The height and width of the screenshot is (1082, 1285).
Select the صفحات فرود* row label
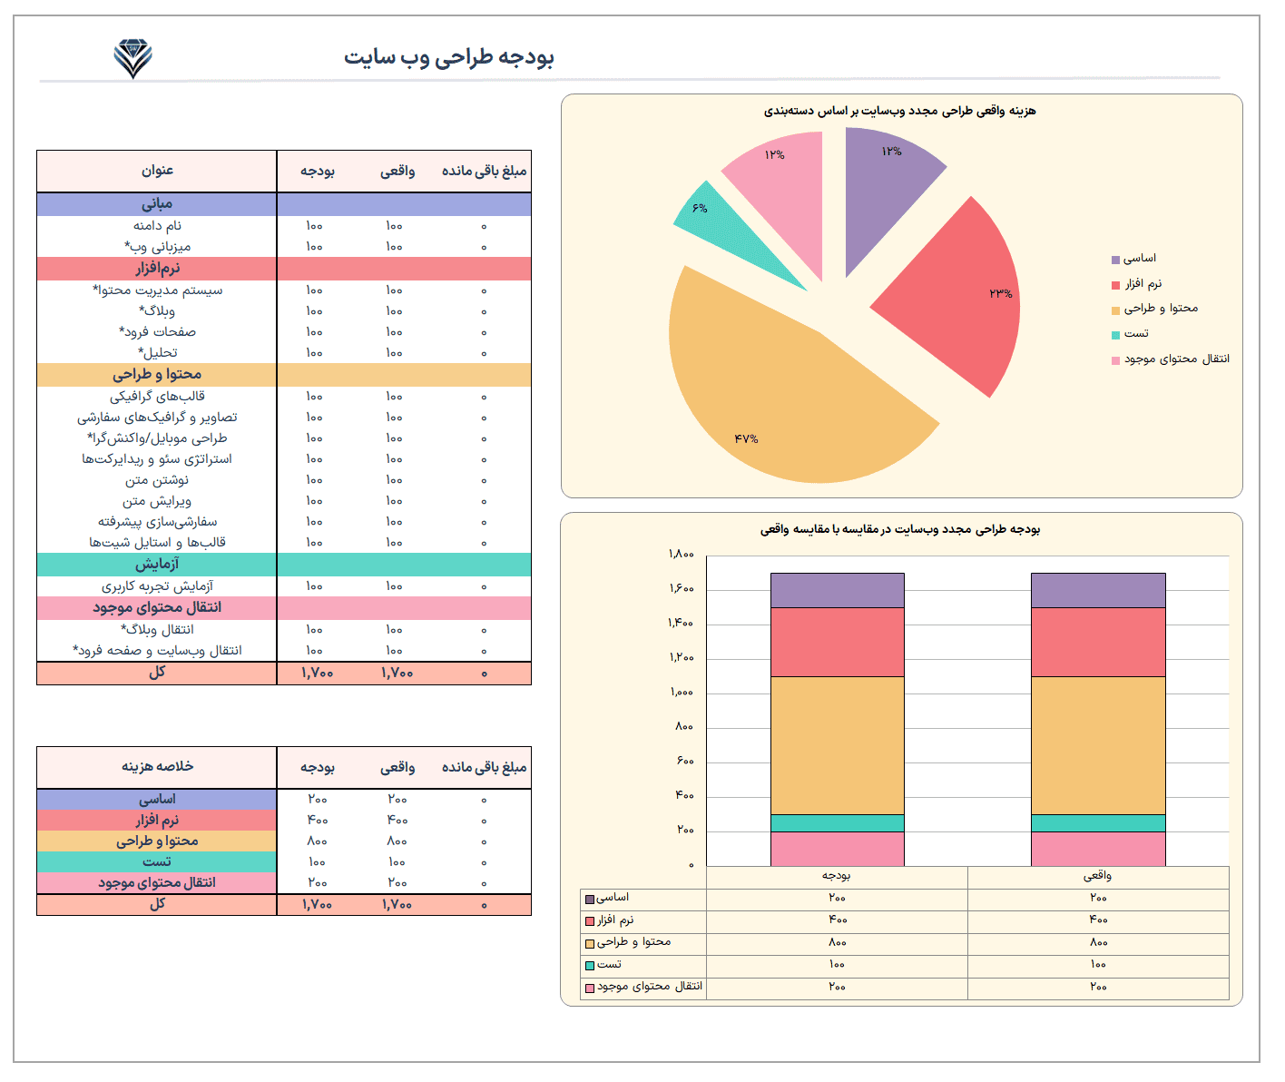[x=157, y=331]
